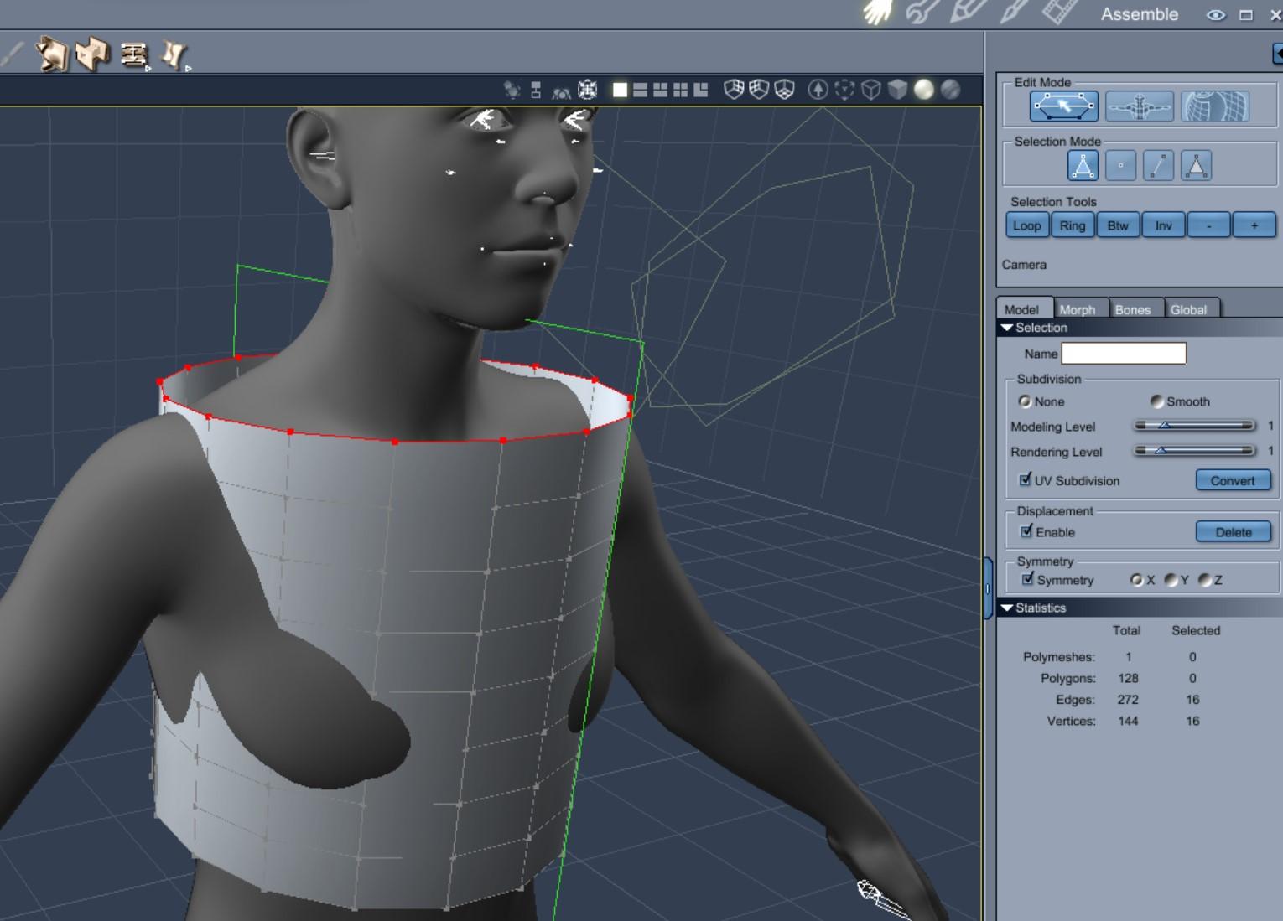Screen dimensions: 1283x921
Task: Select the figure skeleton edit mode
Action: pyautogui.click(x=1140, y=106)
